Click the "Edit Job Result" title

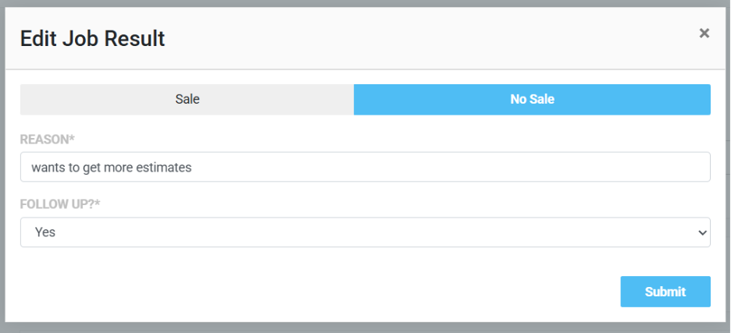92,38
